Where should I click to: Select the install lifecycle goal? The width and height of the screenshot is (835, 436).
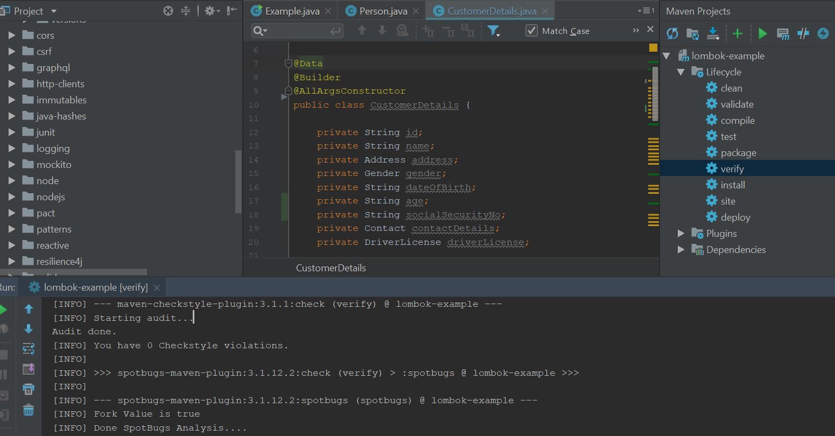click(x=733, y=185)
